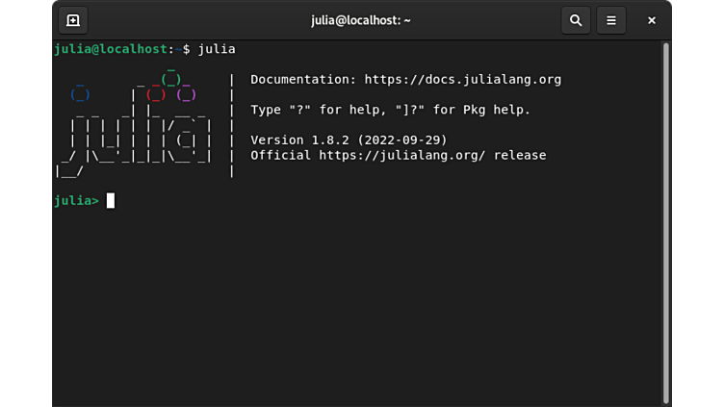Close the terminal window
This screenshot has width=724, height=407.
[x=652, y=20]
